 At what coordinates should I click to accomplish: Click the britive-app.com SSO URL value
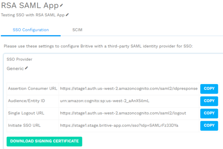coord(119,126)
